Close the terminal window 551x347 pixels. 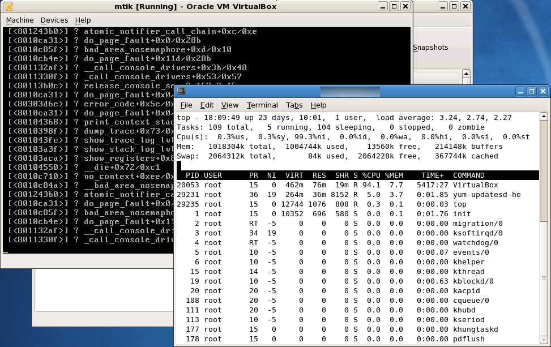(x=543, y=91)
